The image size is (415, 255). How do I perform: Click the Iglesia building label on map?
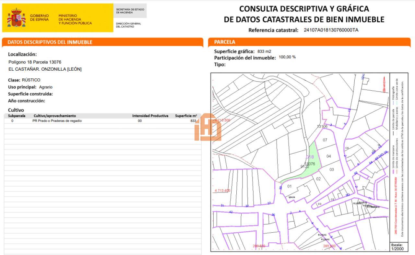[x=292, y=197]
